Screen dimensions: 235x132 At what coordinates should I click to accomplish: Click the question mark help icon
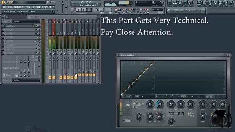point(231,3)
